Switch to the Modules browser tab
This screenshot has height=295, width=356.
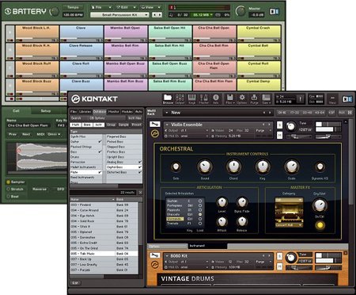[127, 112]
